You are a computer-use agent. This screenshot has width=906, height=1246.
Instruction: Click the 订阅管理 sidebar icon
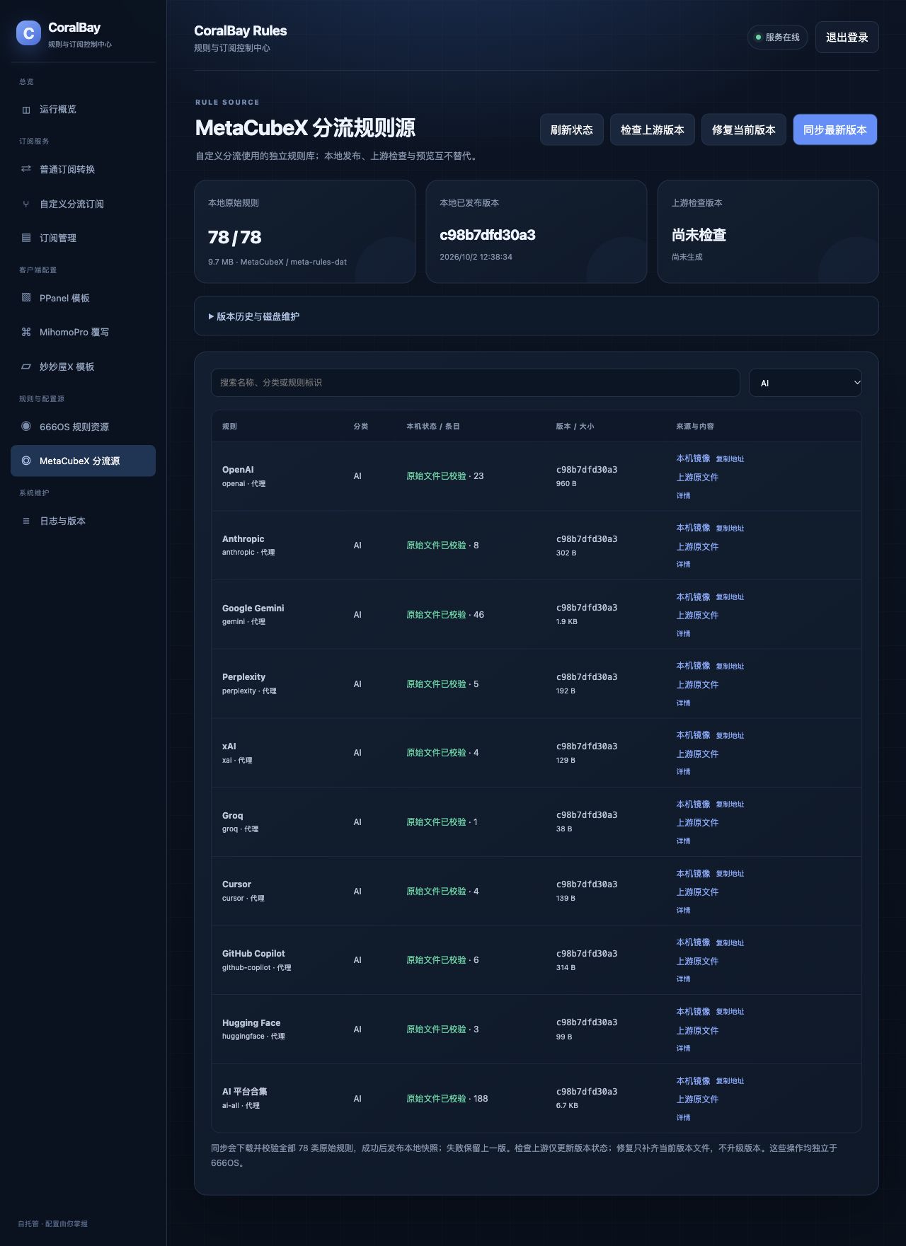pyautogui.click(x=26, y=238)
